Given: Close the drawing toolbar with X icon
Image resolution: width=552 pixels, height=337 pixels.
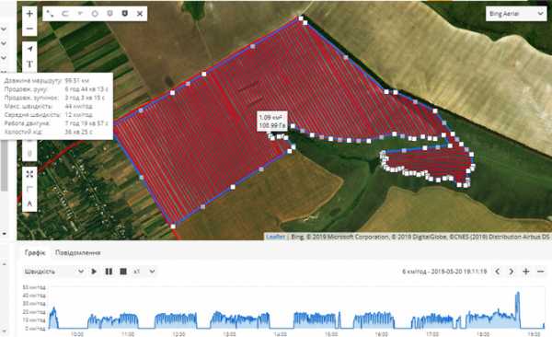Looking at the screenshot, I should 140,14.
